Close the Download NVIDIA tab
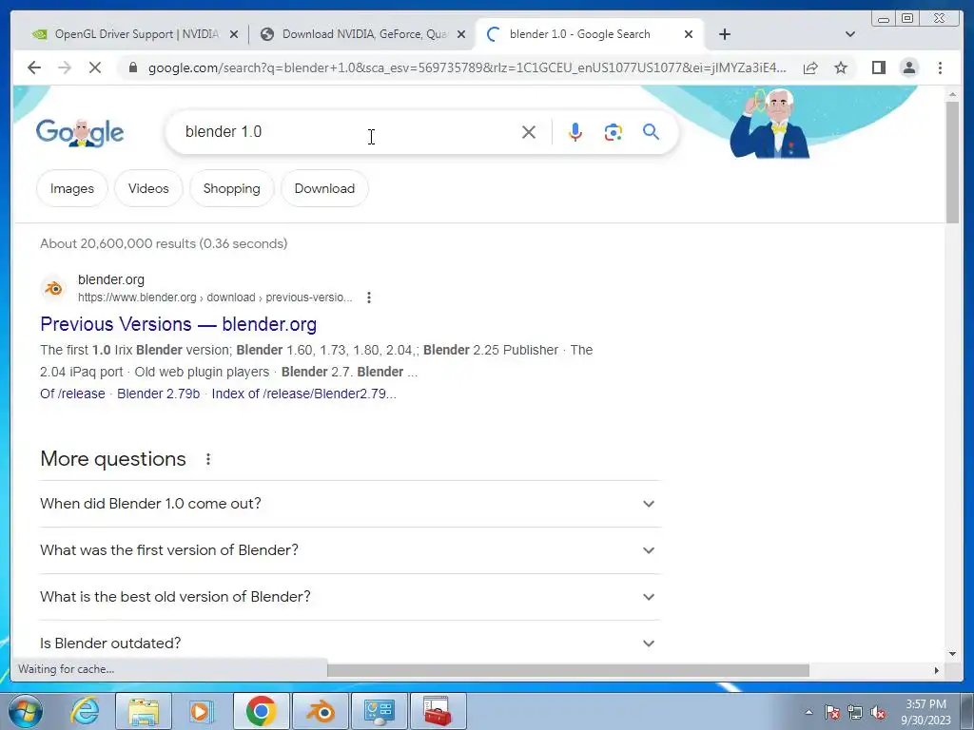 pyautogui.click(x=461, y=34)
